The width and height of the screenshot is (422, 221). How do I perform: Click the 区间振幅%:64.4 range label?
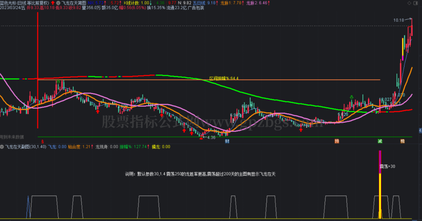click(x=224, y=78)
